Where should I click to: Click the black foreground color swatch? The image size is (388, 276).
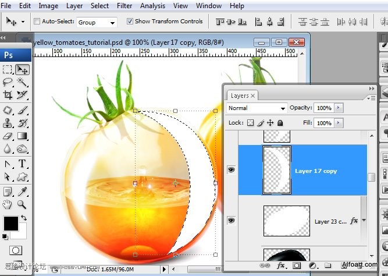[x=11, y=224]
